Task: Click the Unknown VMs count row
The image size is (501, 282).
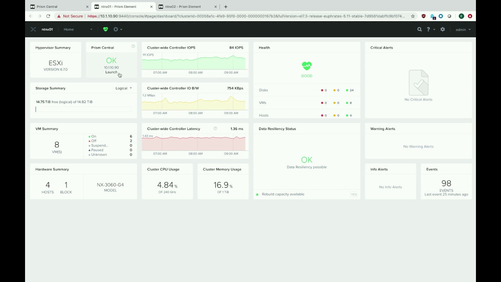Action: coord(110,155)
